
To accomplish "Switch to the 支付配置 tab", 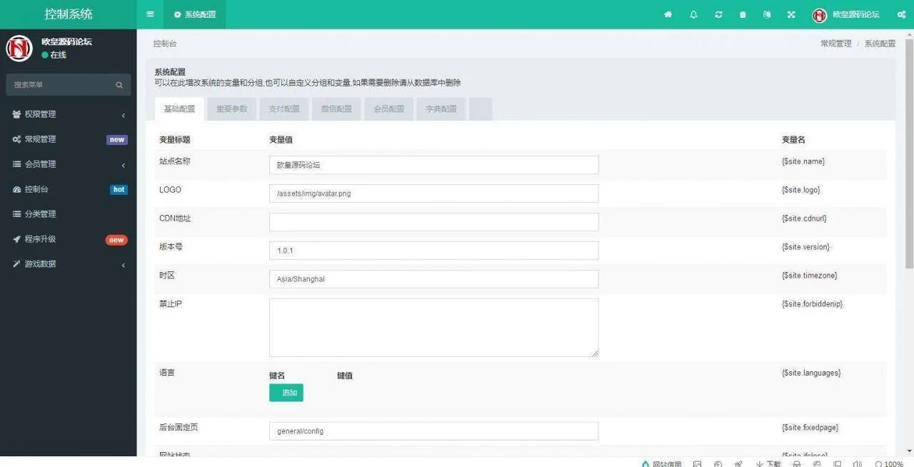I will tap(284, 109).
